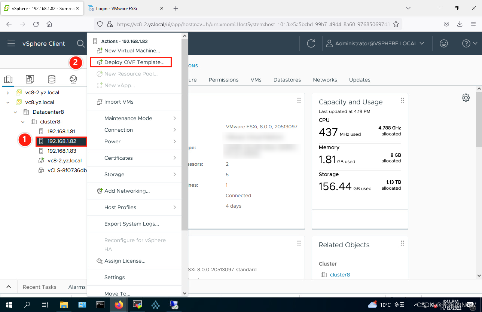This screenshot has height=312, width=482.
Task: Click Firefox back navigation arrow
Action: click(9, 24)
